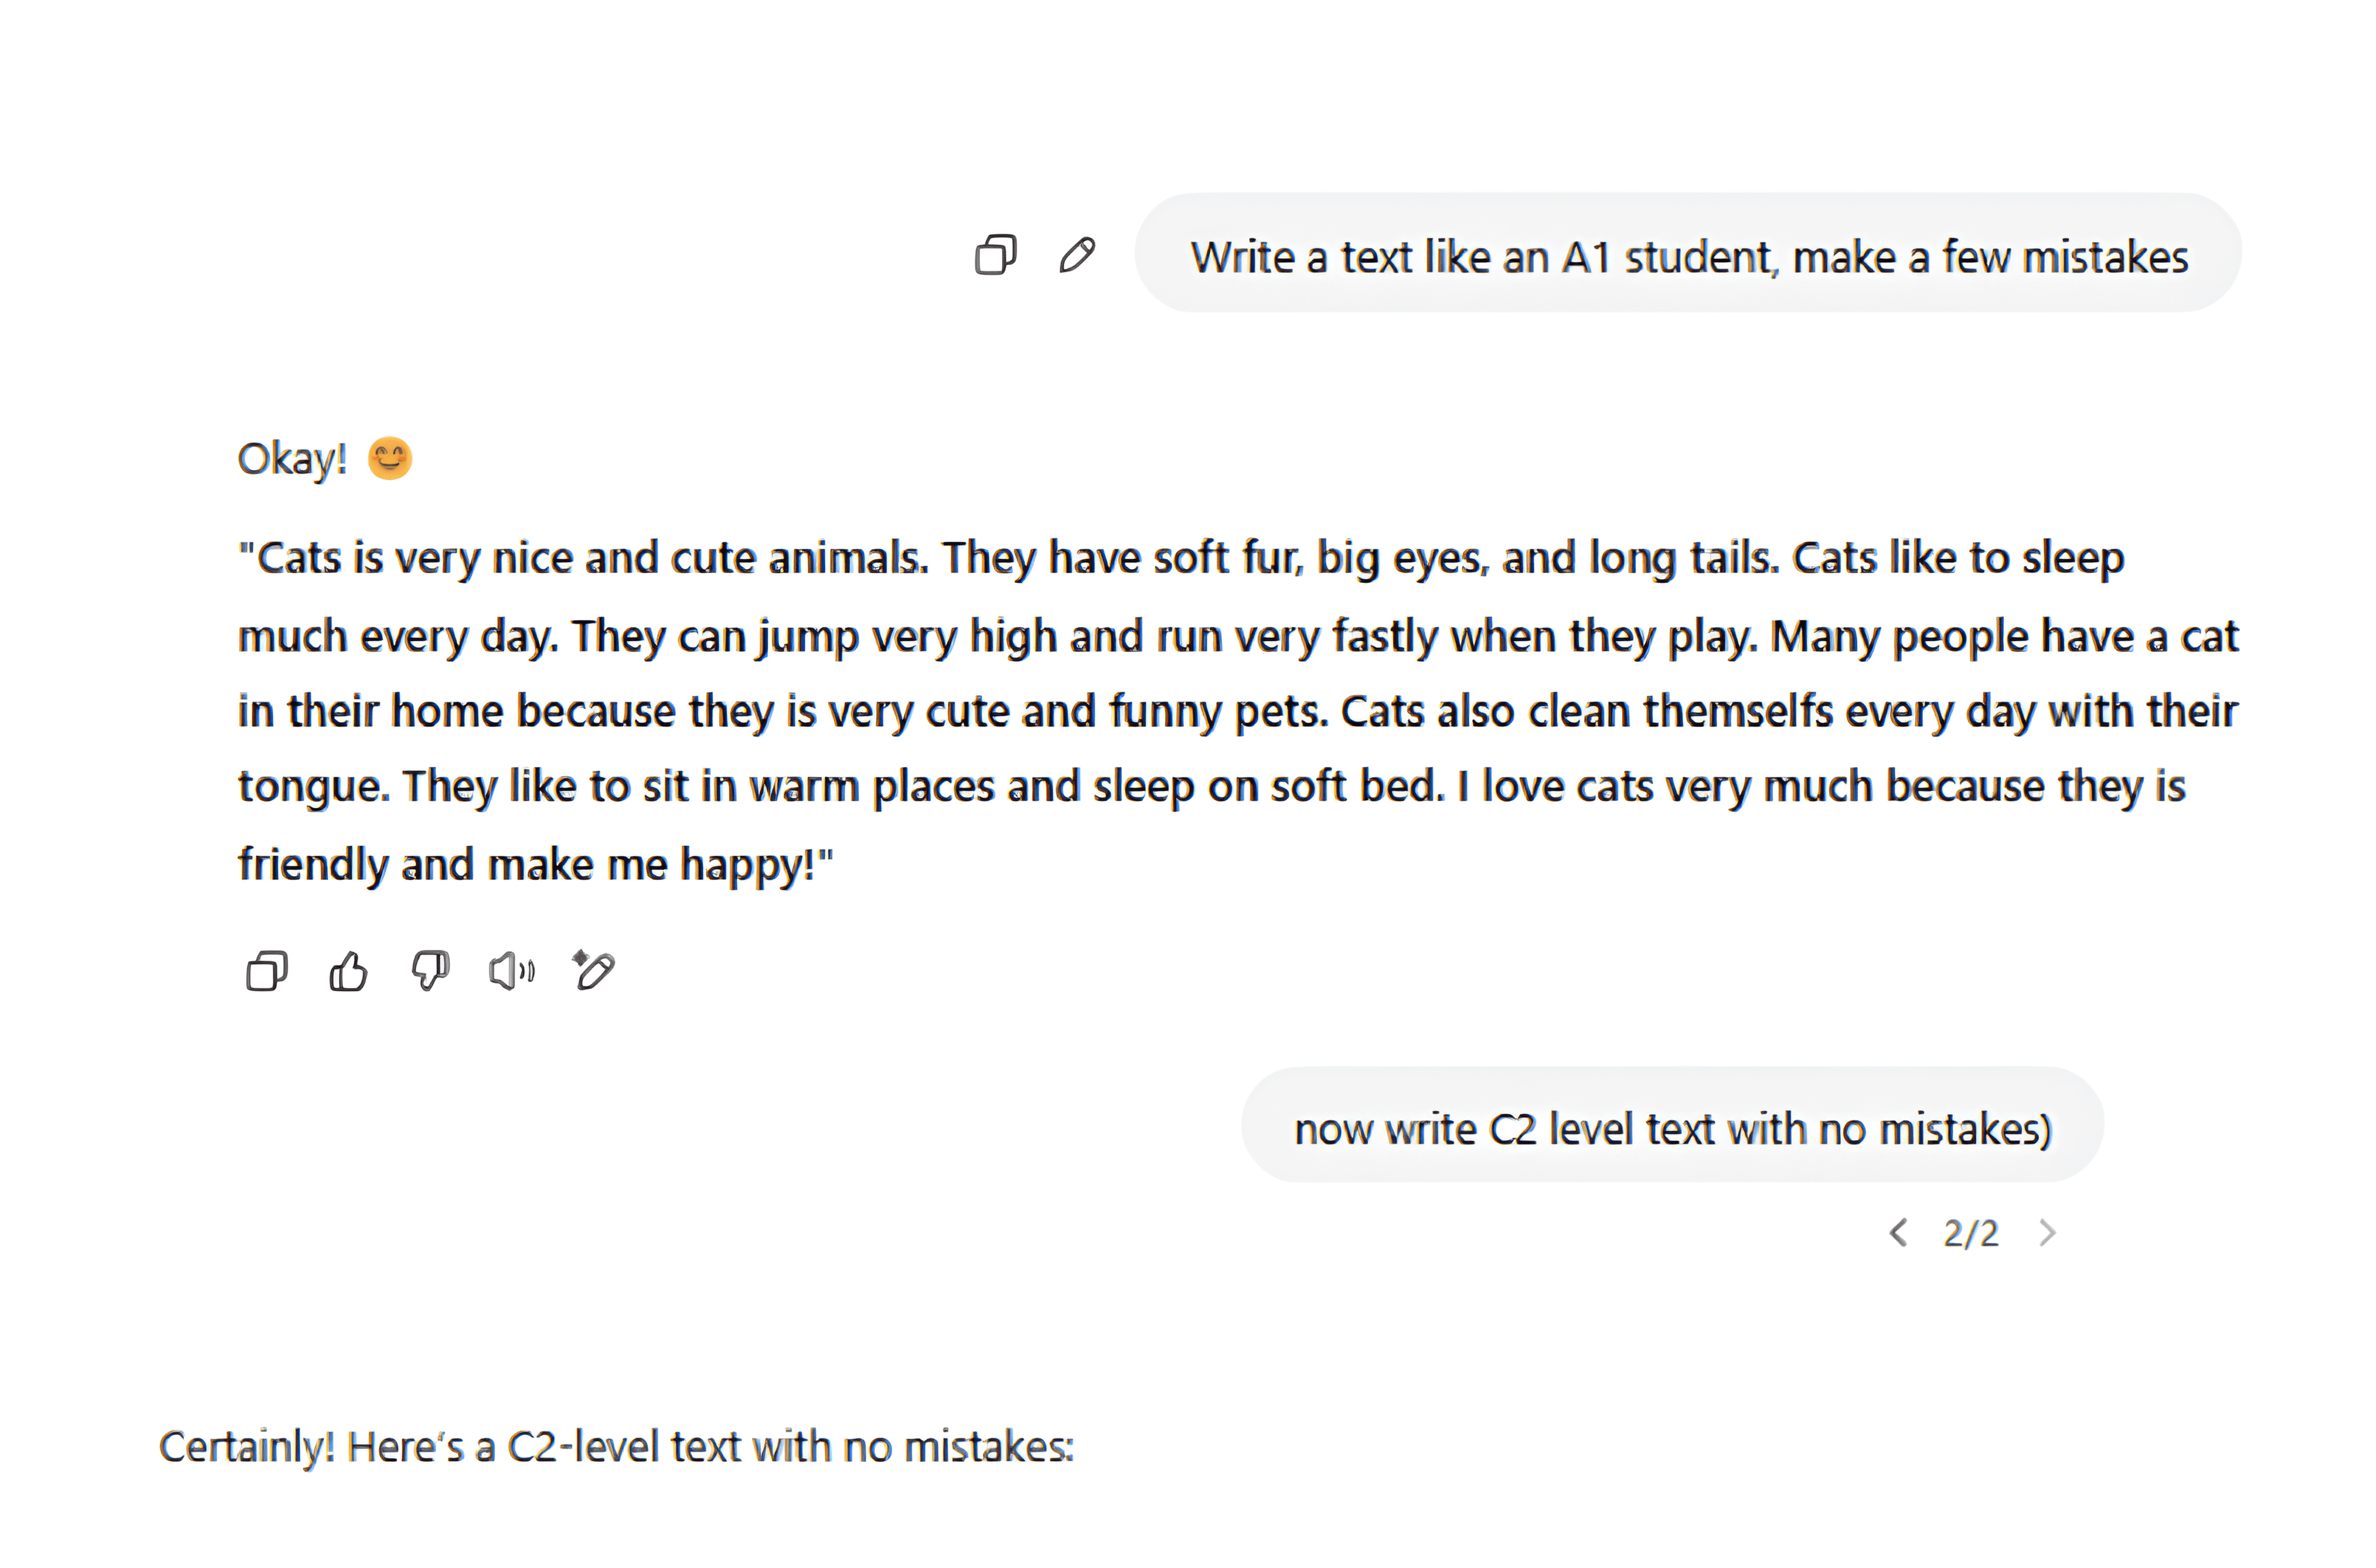This screenshot has width=2376, height=1568.
Task: Go to previous version of C2 message
Action: click(x=1898, y=1233)
